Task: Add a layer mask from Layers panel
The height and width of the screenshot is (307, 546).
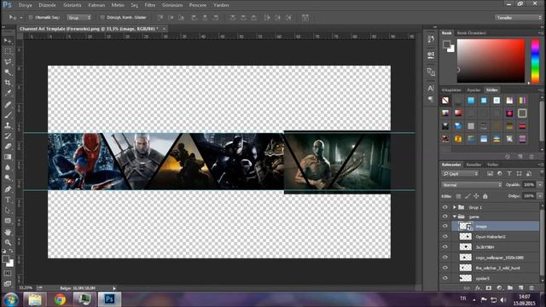Action: pos(489,288)
